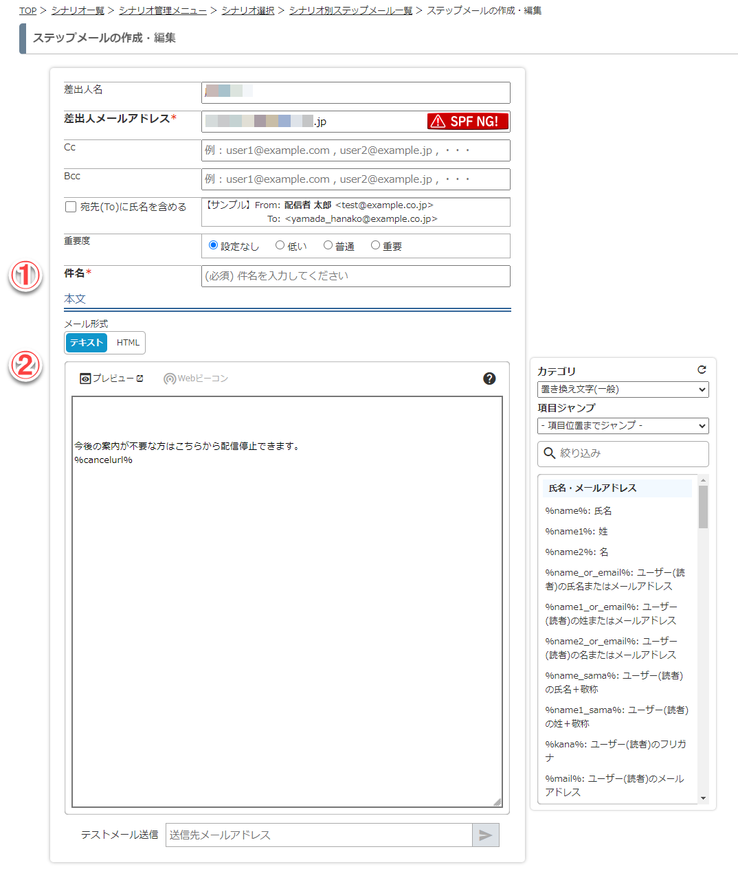Screen dimensions: 738x869
Task: Open the help question mark icon
Action: pyautogui.click(x=489, y=379)
